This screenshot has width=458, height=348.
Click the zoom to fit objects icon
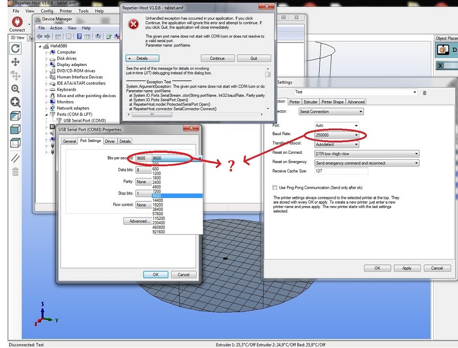[15, 102]
